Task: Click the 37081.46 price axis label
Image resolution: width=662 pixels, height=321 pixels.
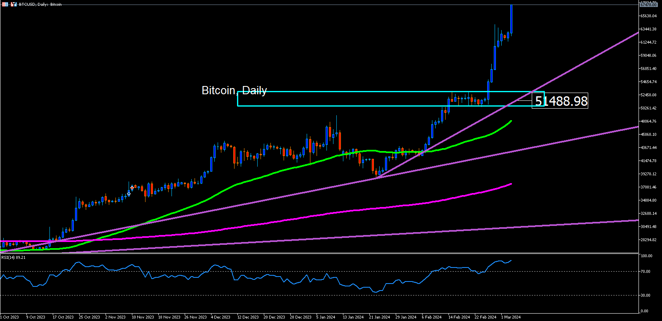Action: [x=648, y=187]
